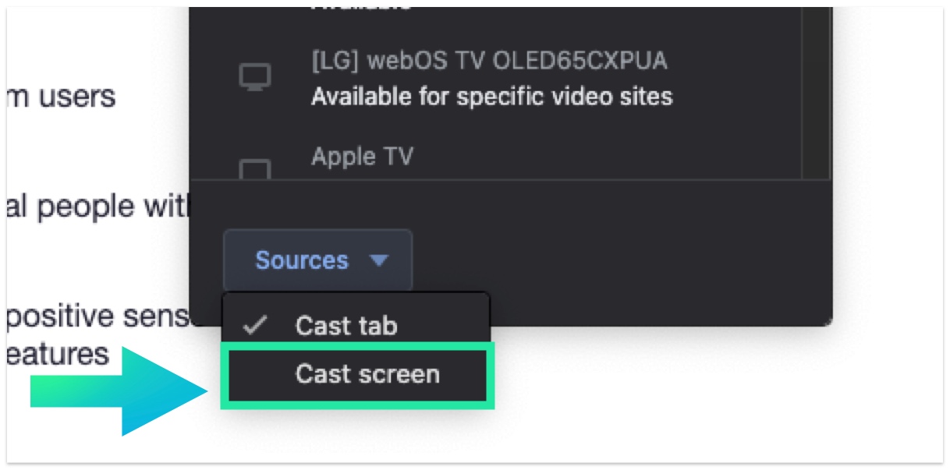Click the 'eatures' text on the page
This screenshot has width=950, height=470.
(x=57, y=355)
